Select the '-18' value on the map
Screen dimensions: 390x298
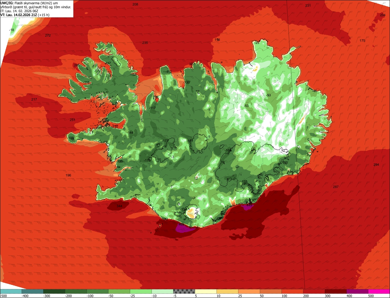[12, 30]
